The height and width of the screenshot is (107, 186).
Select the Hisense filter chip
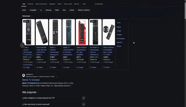click(x=72, y=10)
